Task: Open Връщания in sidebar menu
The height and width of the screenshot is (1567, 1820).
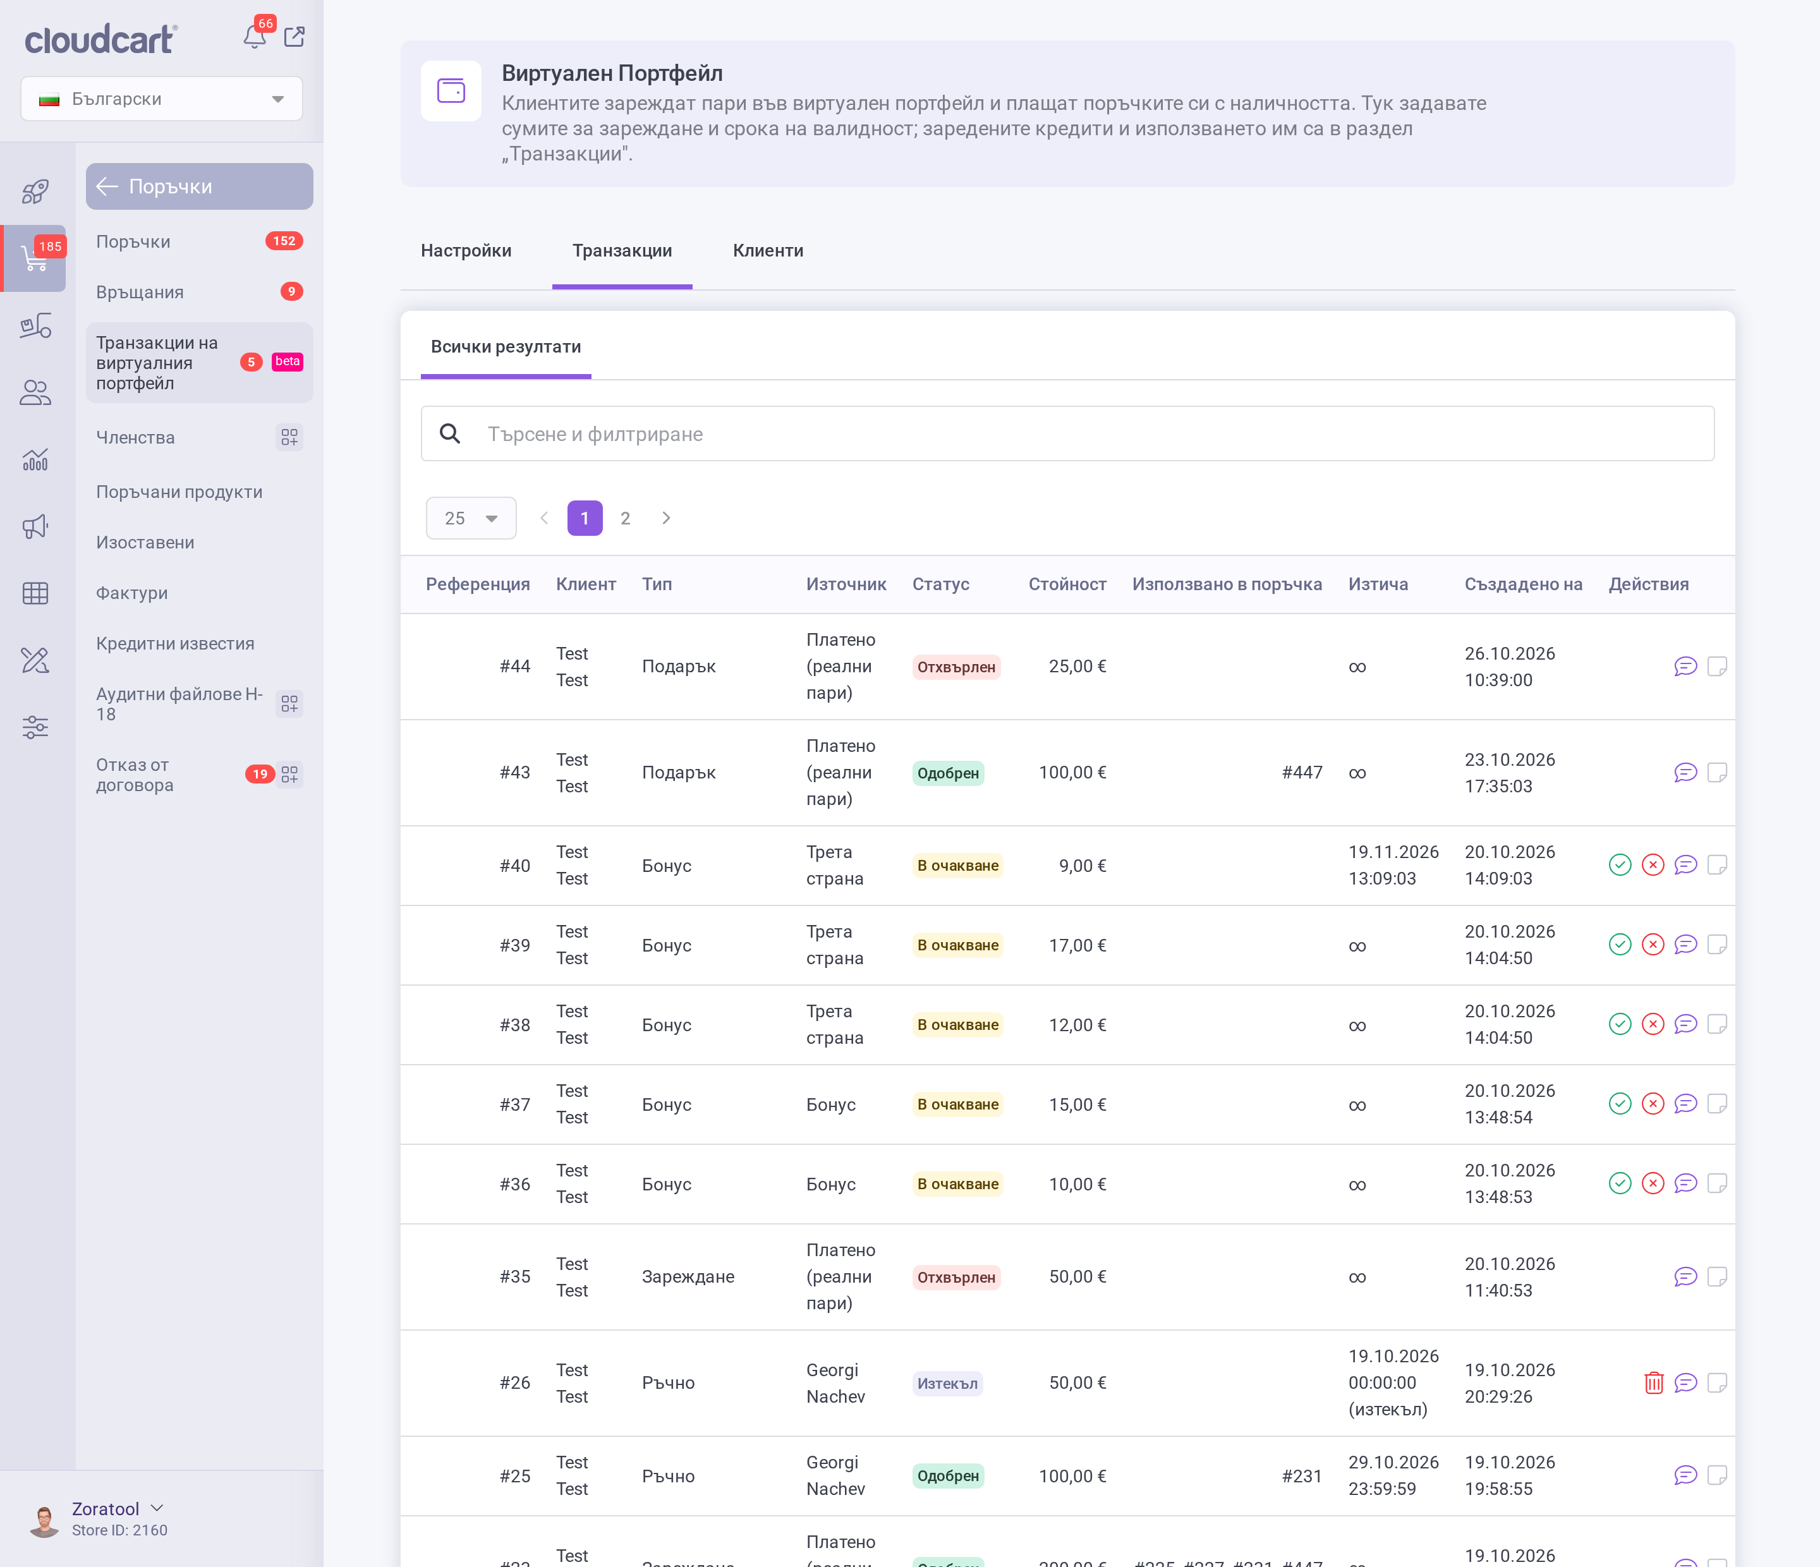Action: 200,293
